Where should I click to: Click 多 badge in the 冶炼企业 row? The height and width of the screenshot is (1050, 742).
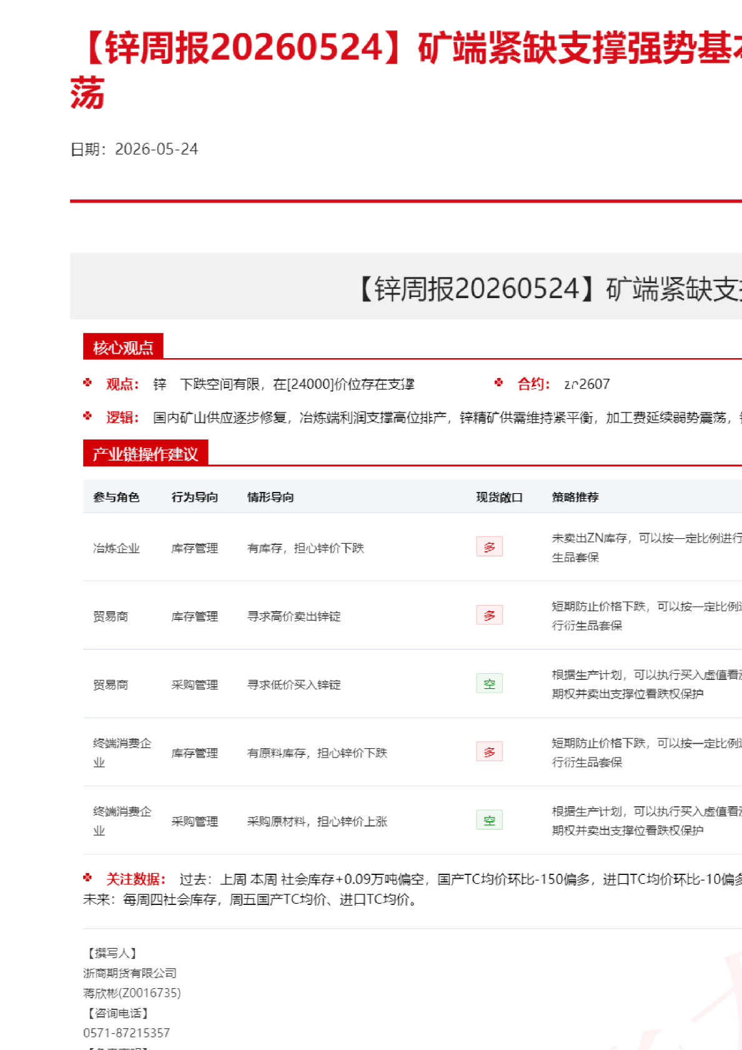[x=490, y=547]
